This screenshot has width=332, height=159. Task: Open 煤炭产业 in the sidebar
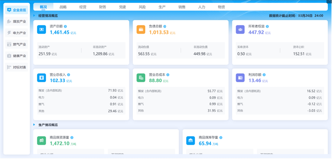tap(17, 21)
